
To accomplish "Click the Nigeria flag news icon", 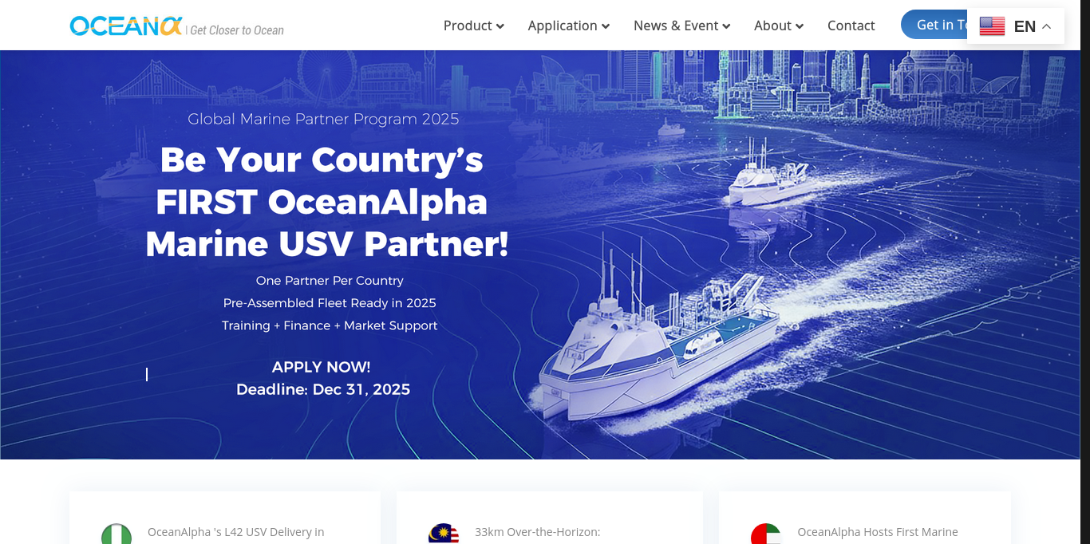I will coord(117,534).
